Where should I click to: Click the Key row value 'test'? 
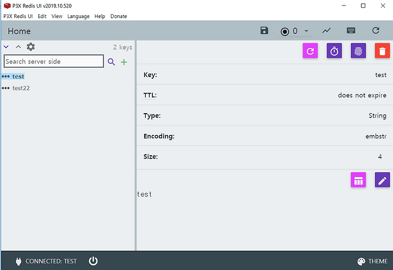(381, 75)
